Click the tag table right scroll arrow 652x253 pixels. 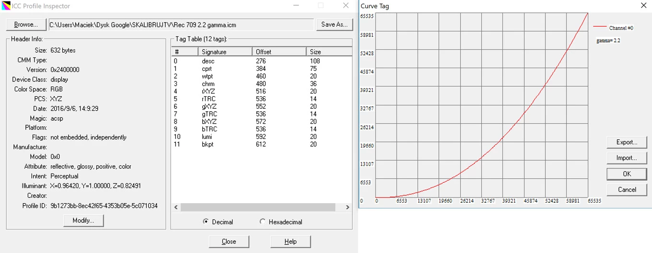pos(348,207)
